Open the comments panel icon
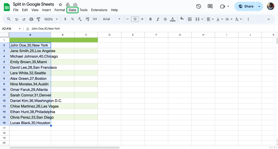 210,6
